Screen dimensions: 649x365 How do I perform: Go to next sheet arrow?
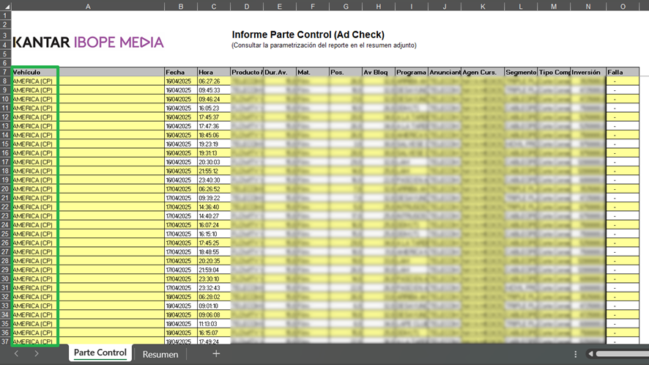[37, 353]
